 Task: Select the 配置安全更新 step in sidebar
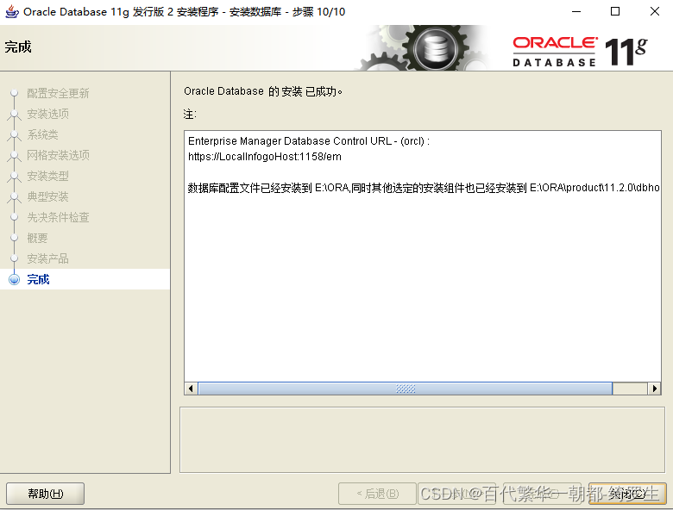tap(58, 93)
